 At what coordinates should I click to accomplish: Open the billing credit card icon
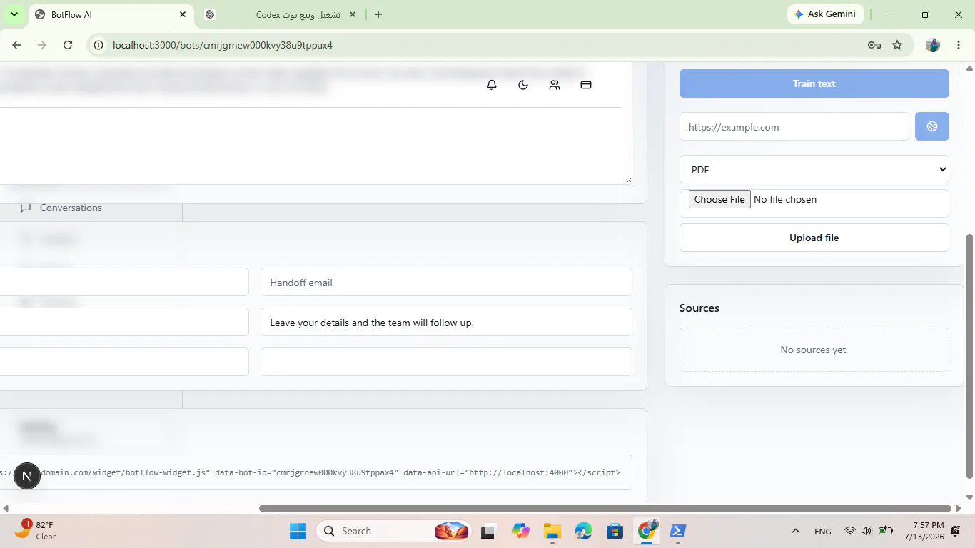click(x=586, y=85)
